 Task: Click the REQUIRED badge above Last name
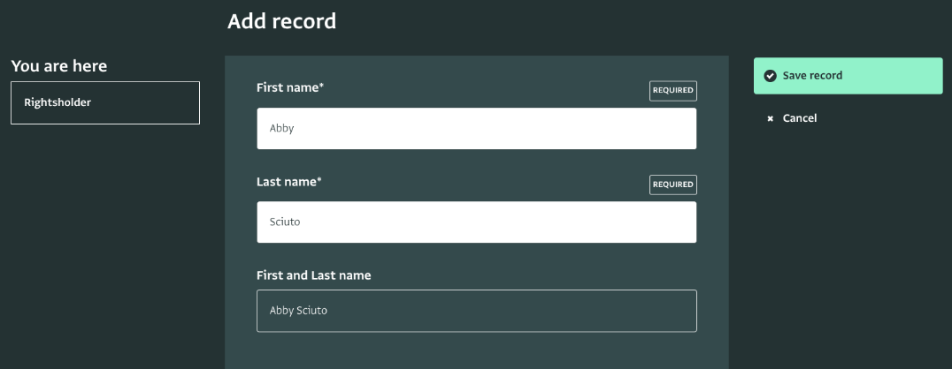(x=672, y=184)
